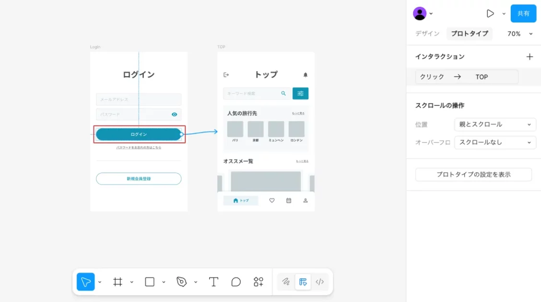Open the Actions components tool
This screenshot has width=541, height=302.
pyautogui.click(x=259, y=282)
